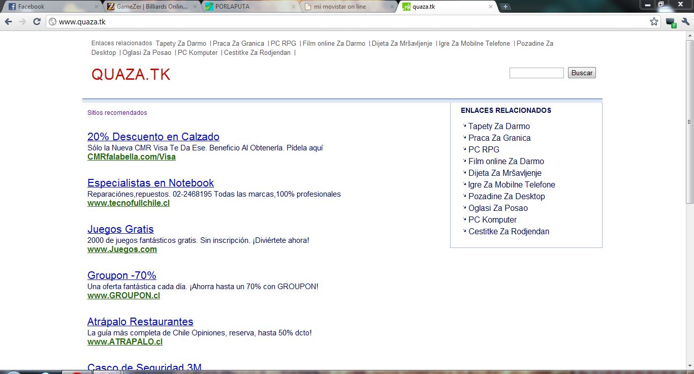Viewport: 694px width, 374px height.
Task: Click the browser forward arrow
Action: coord(22,22)
